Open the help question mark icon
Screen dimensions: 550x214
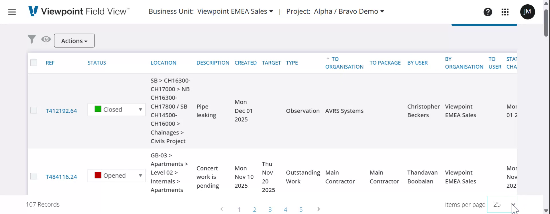tap(488, 12)
